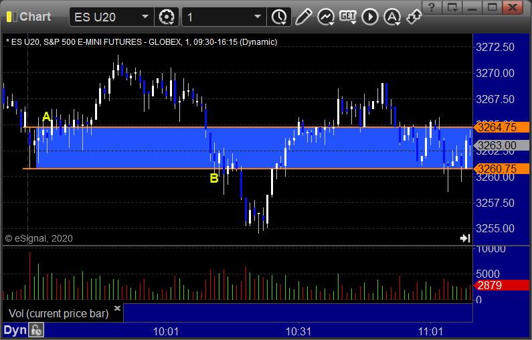Open the chart settings gear icon
This screenshot has width=532, height=340.
[167, 17]
